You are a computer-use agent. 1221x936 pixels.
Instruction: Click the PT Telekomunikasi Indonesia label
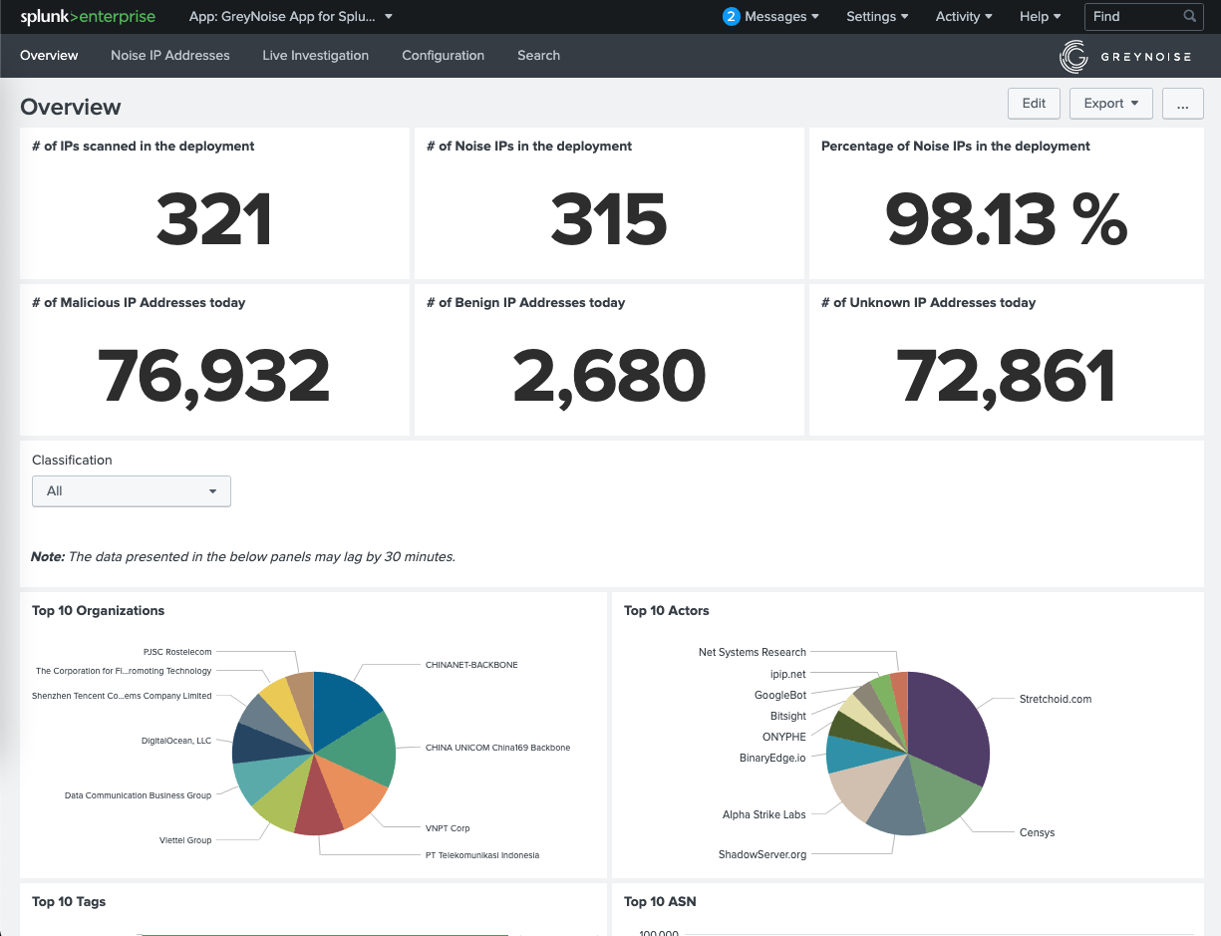(x=481, y=855)
